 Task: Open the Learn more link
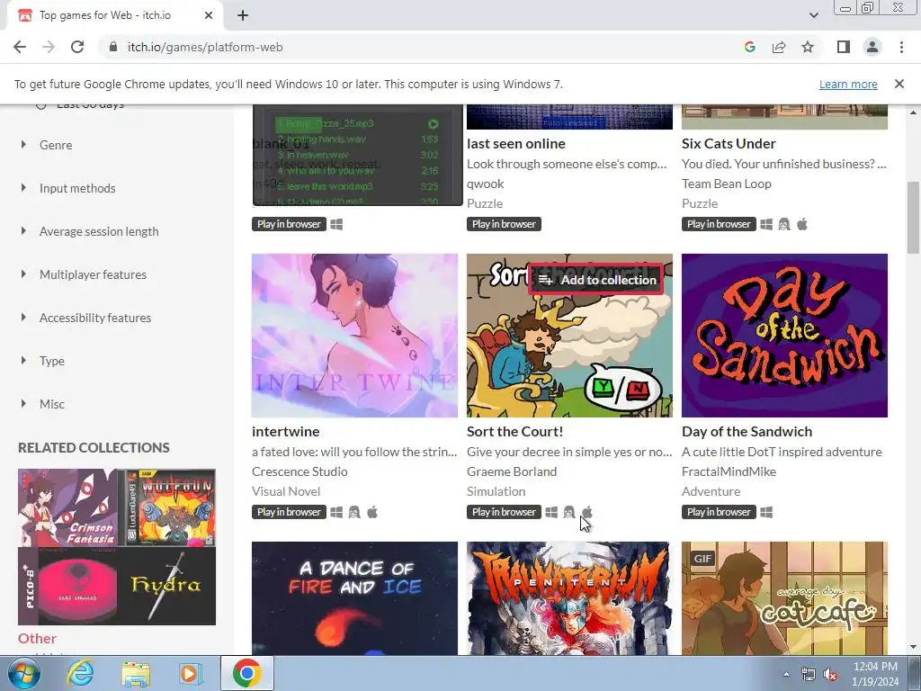point(848,84)
